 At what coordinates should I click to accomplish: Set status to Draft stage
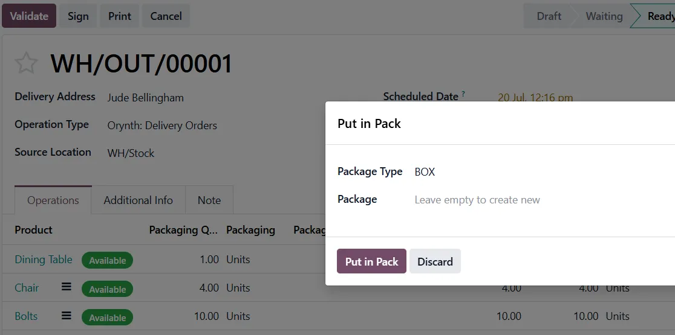549,16
